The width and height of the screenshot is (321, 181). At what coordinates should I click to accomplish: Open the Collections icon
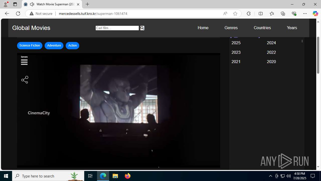(x=283, y=14)
